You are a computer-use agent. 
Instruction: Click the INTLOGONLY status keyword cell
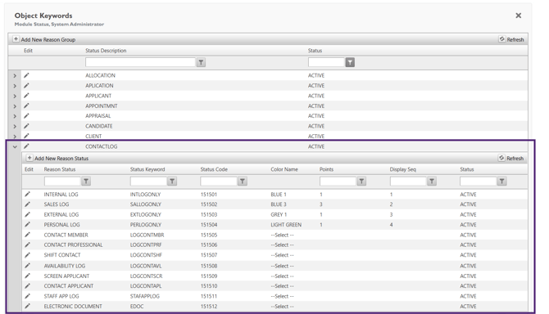click(x=146, y=195)
